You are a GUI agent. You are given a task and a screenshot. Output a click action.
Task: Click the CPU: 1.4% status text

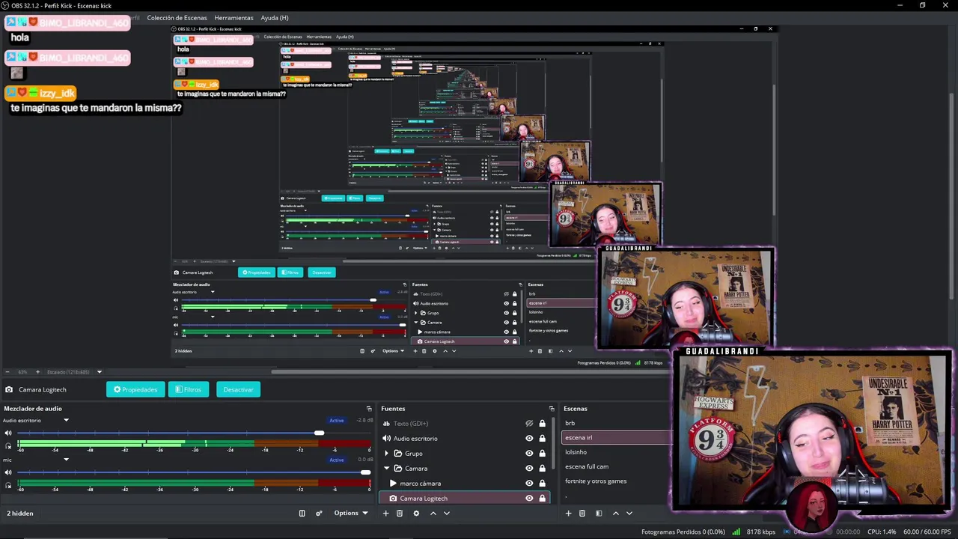click(x=882, y=532)
